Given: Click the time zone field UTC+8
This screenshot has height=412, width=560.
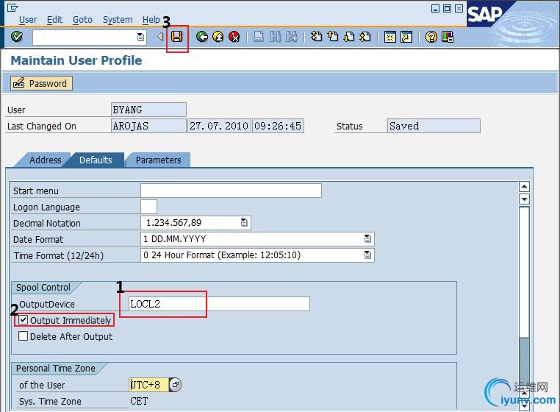Looking at the screenshot, I should pos(148,385).
